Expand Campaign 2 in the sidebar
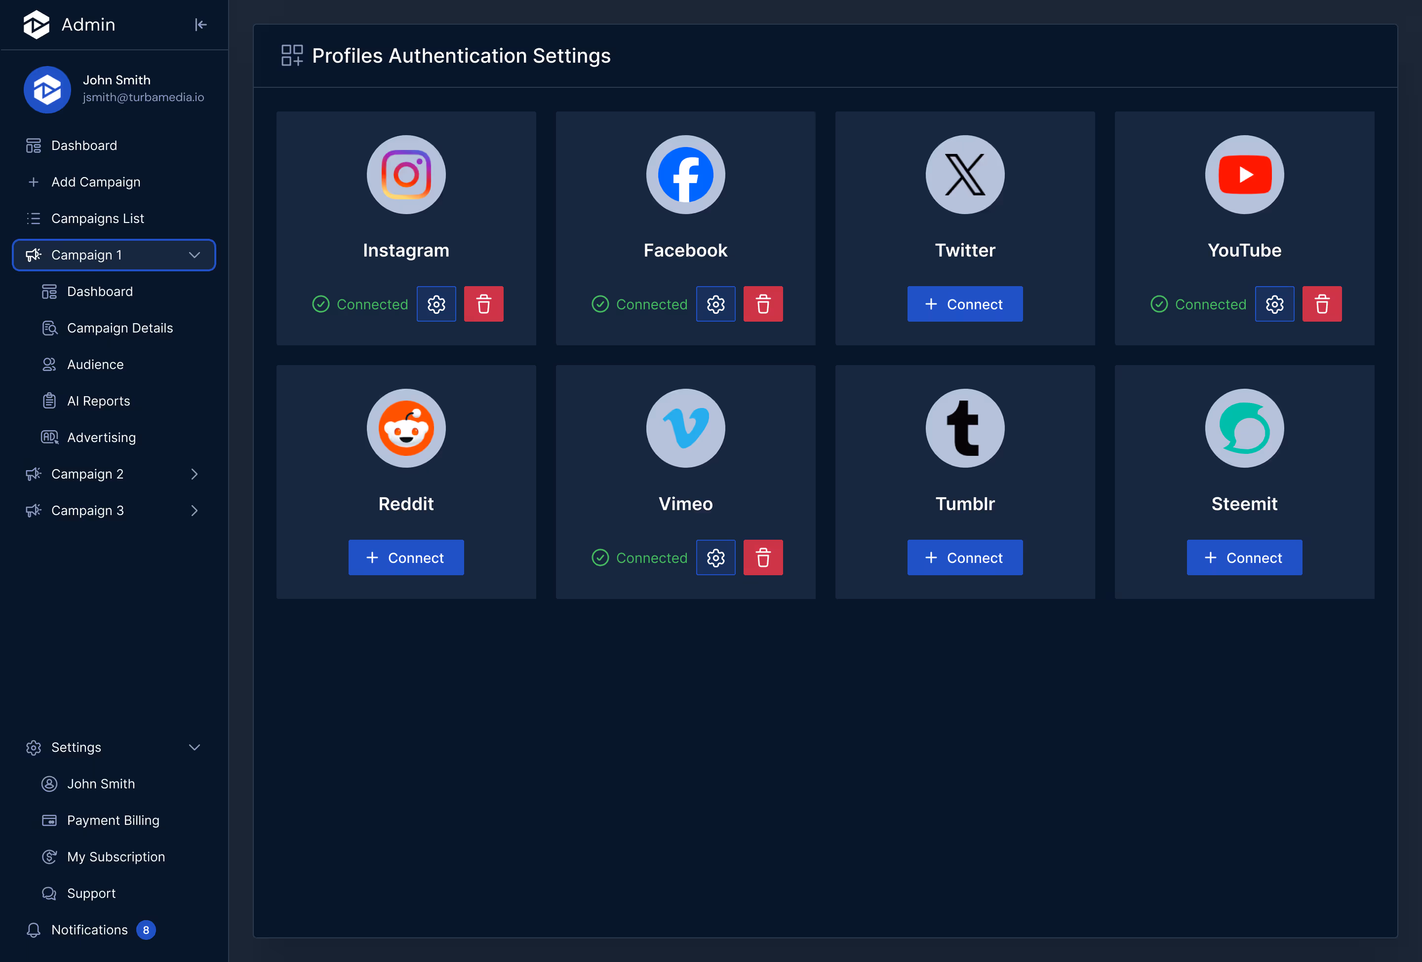 point(194,474)
